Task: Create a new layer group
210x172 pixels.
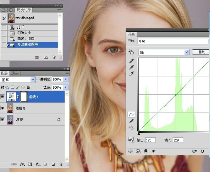Action: tap(45, 164)
